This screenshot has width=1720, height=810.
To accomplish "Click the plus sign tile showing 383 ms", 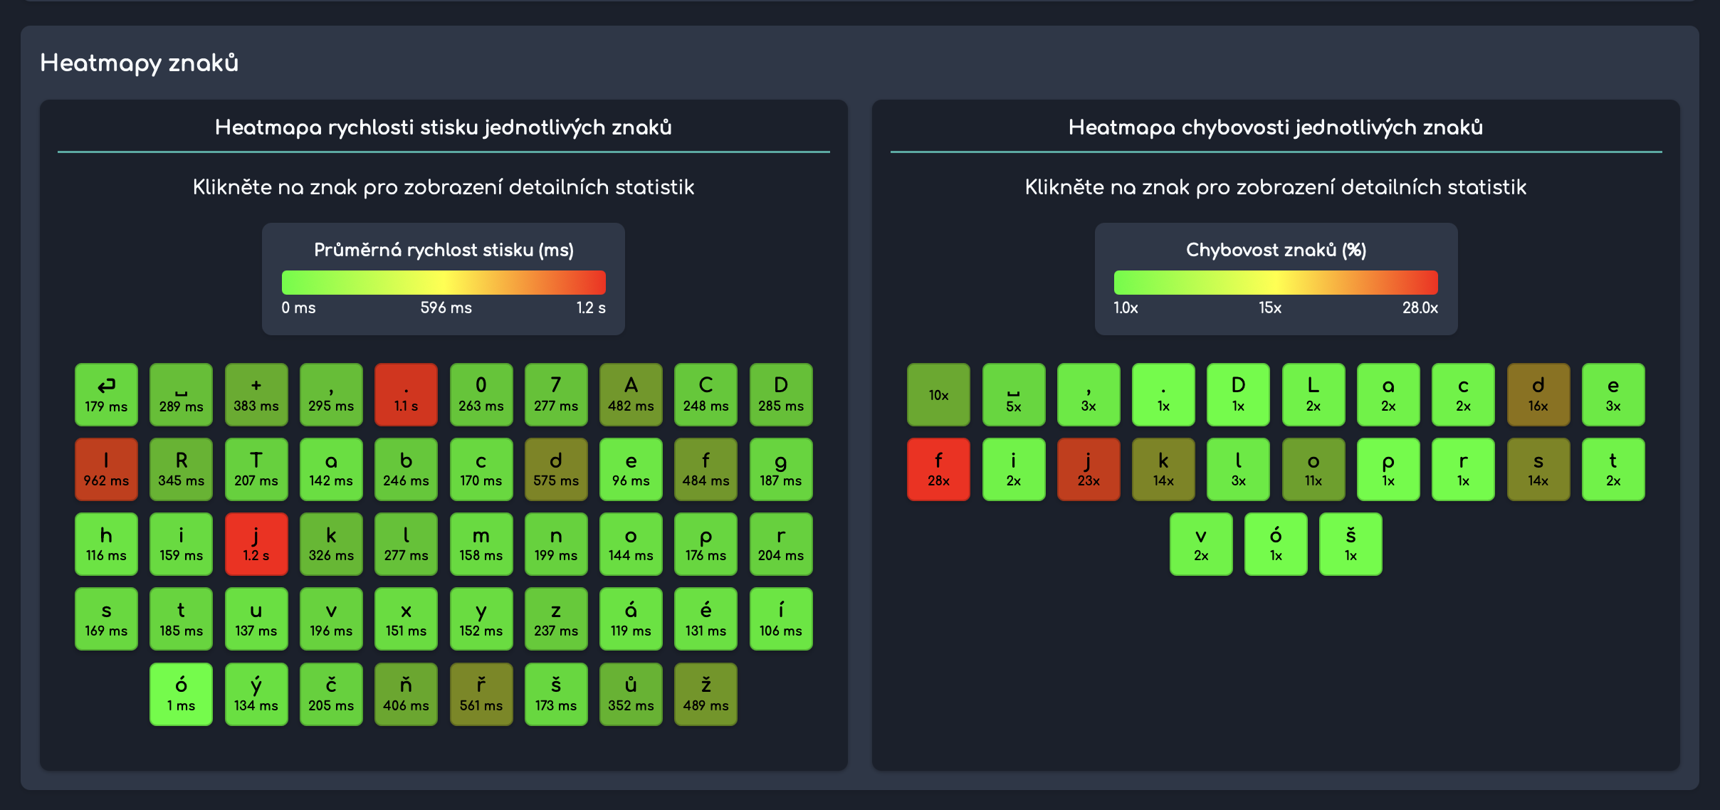I will 256,394.
